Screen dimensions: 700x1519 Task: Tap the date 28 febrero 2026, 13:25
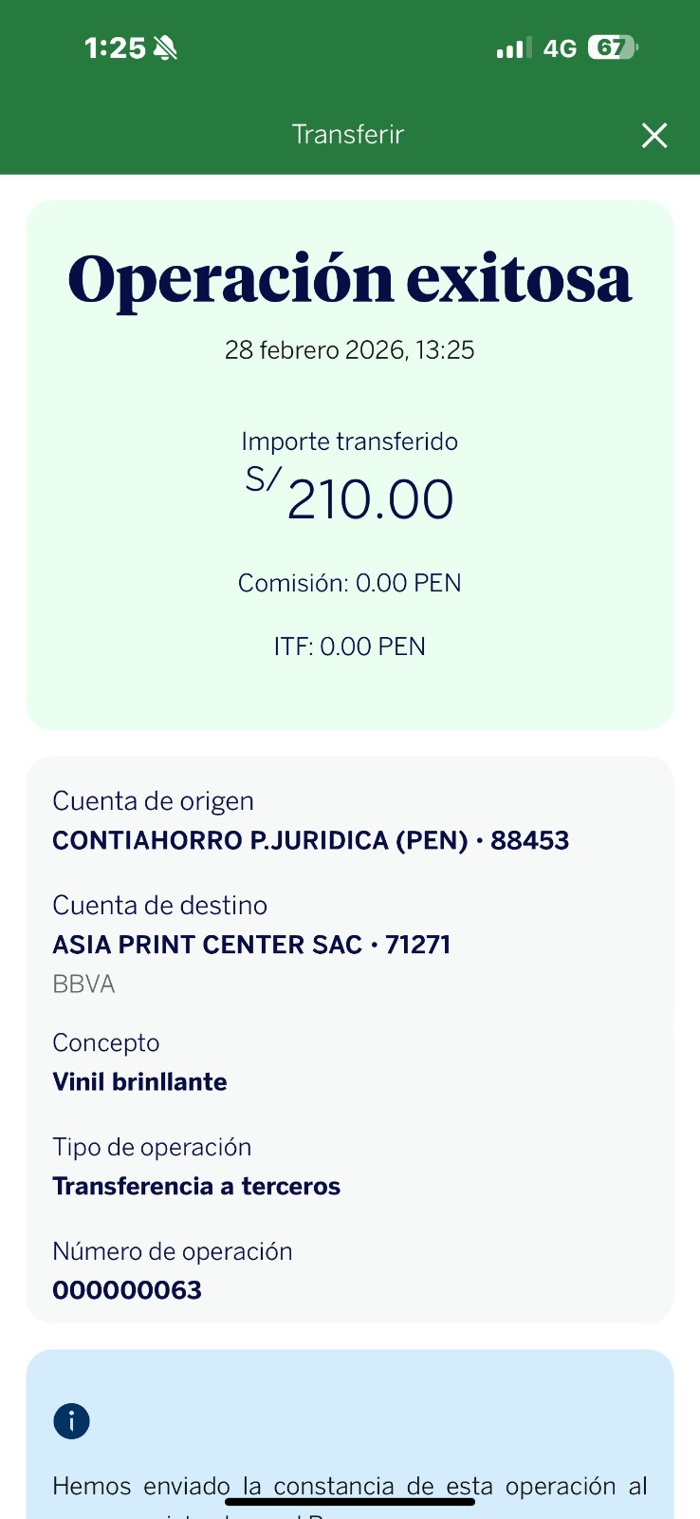(x=349, y=350)
